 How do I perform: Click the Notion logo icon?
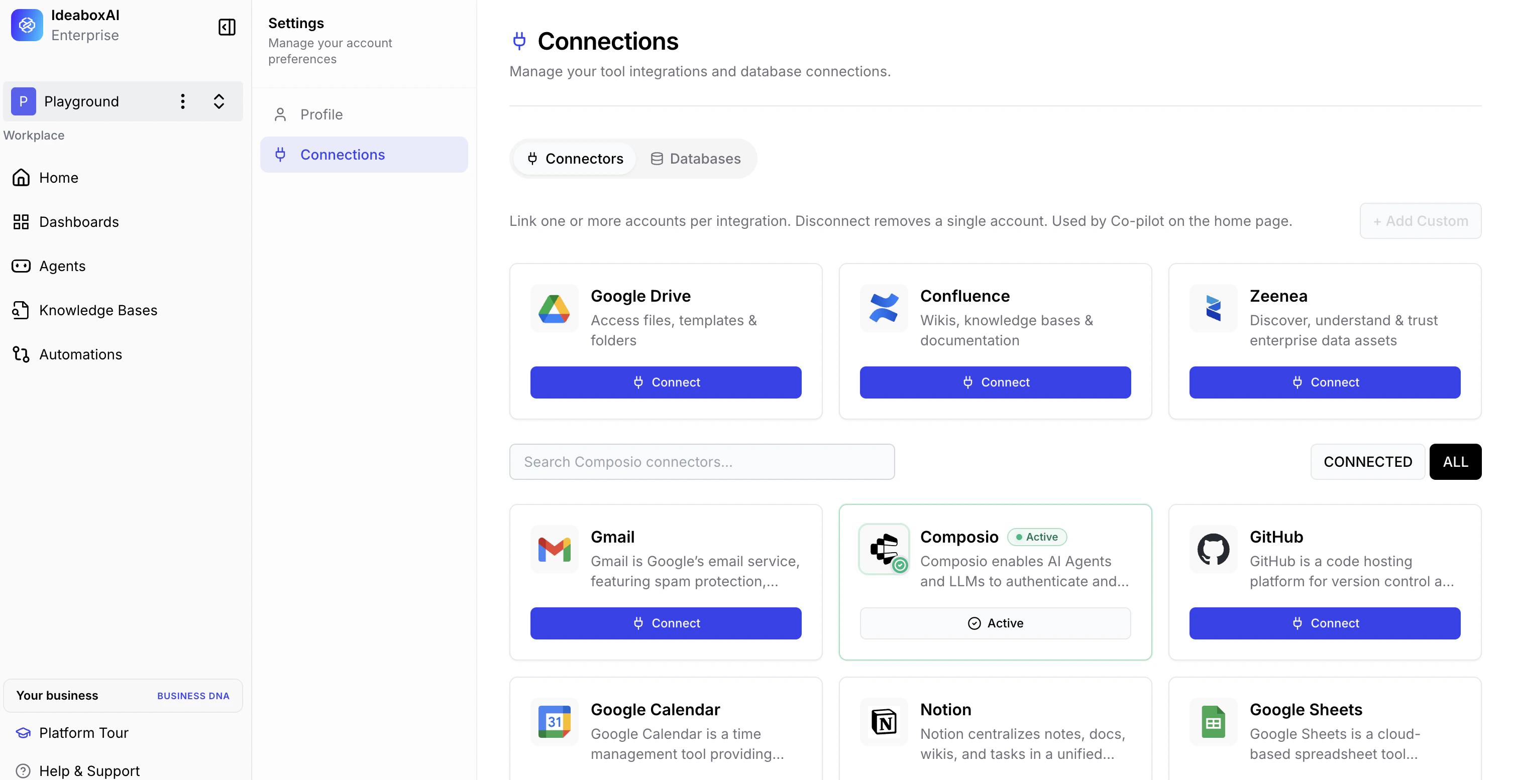tap(884, 722)
